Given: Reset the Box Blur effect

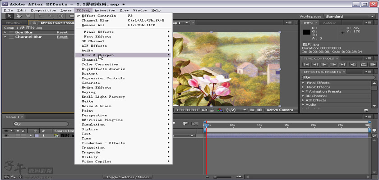Looking at the screenshot, I should click(62, 32).
